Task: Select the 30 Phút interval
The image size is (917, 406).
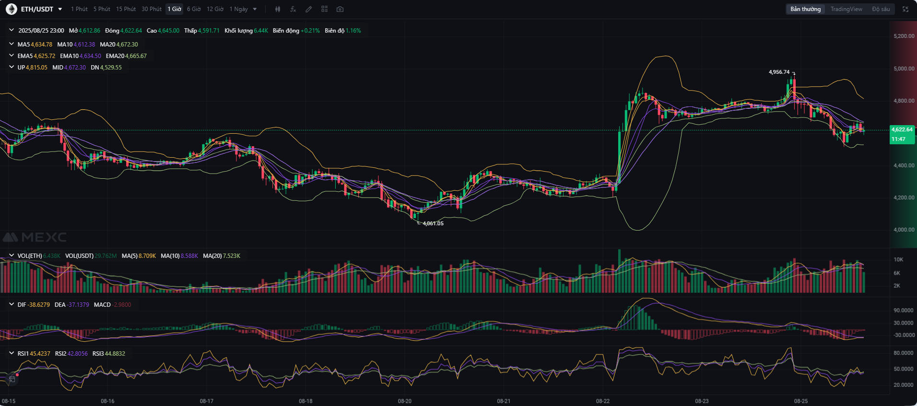Action: (x=152, y=9)
